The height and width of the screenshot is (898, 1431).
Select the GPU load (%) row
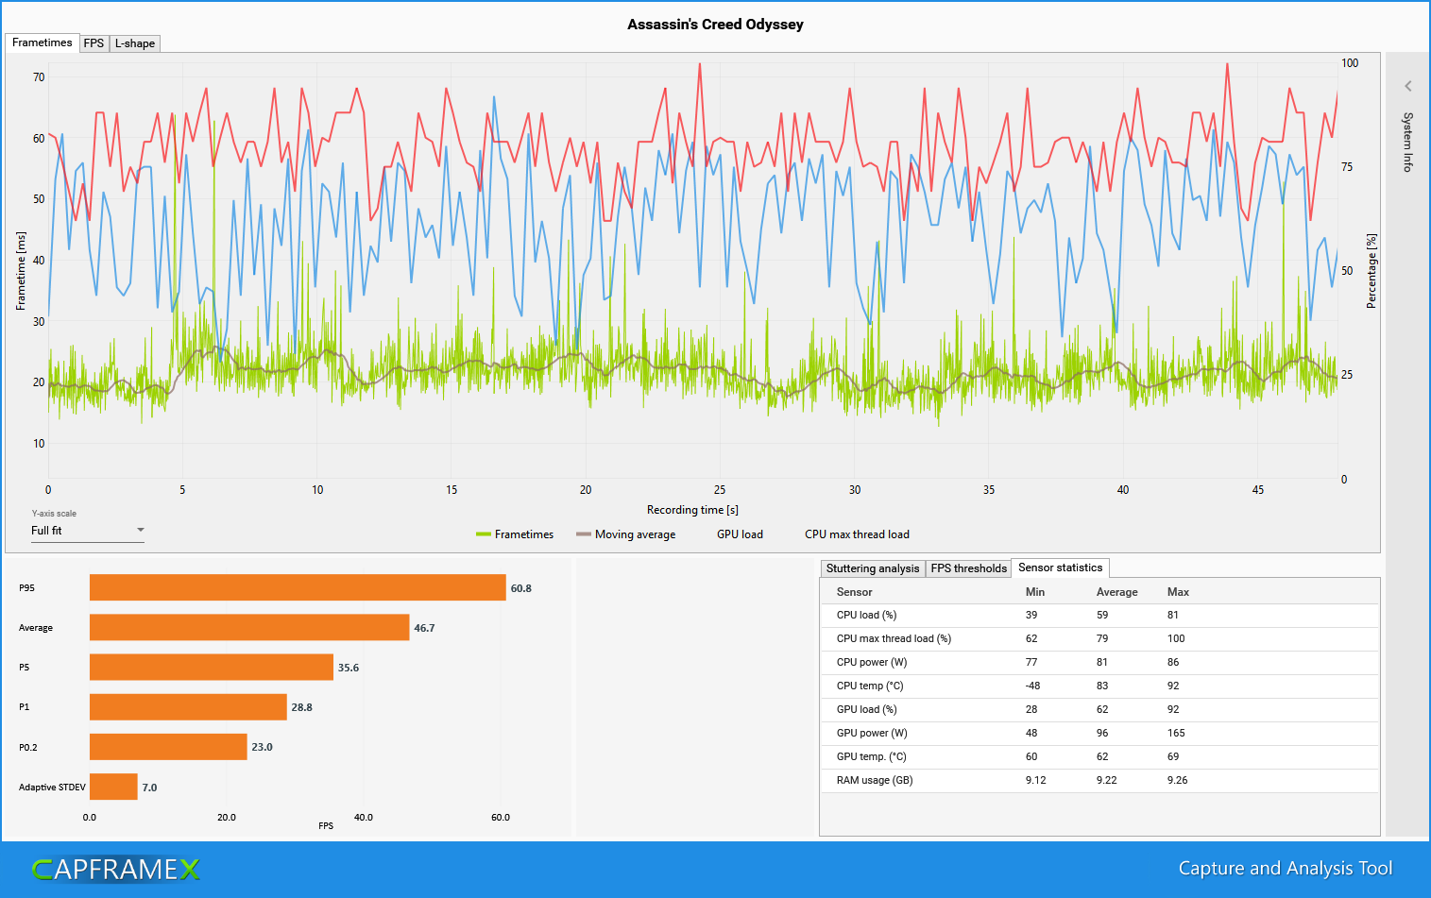click(x=1100, y=709)
